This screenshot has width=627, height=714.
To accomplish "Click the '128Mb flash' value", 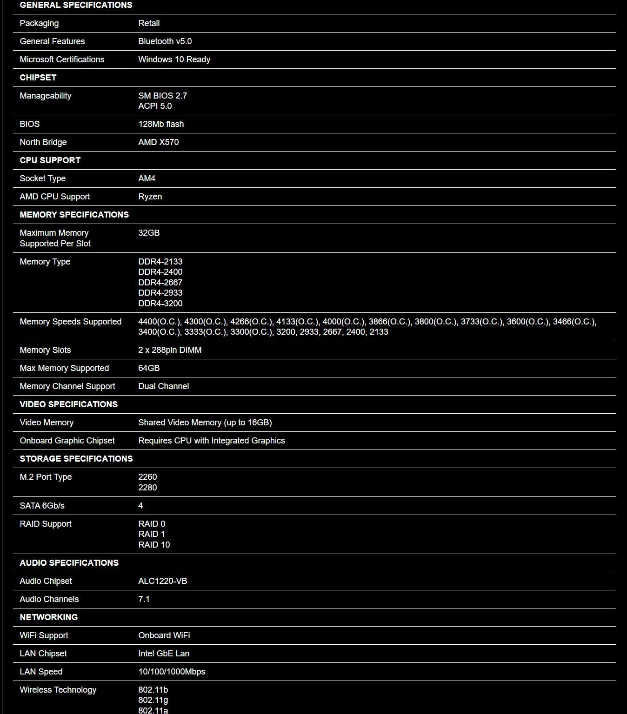I will [161, 124].
